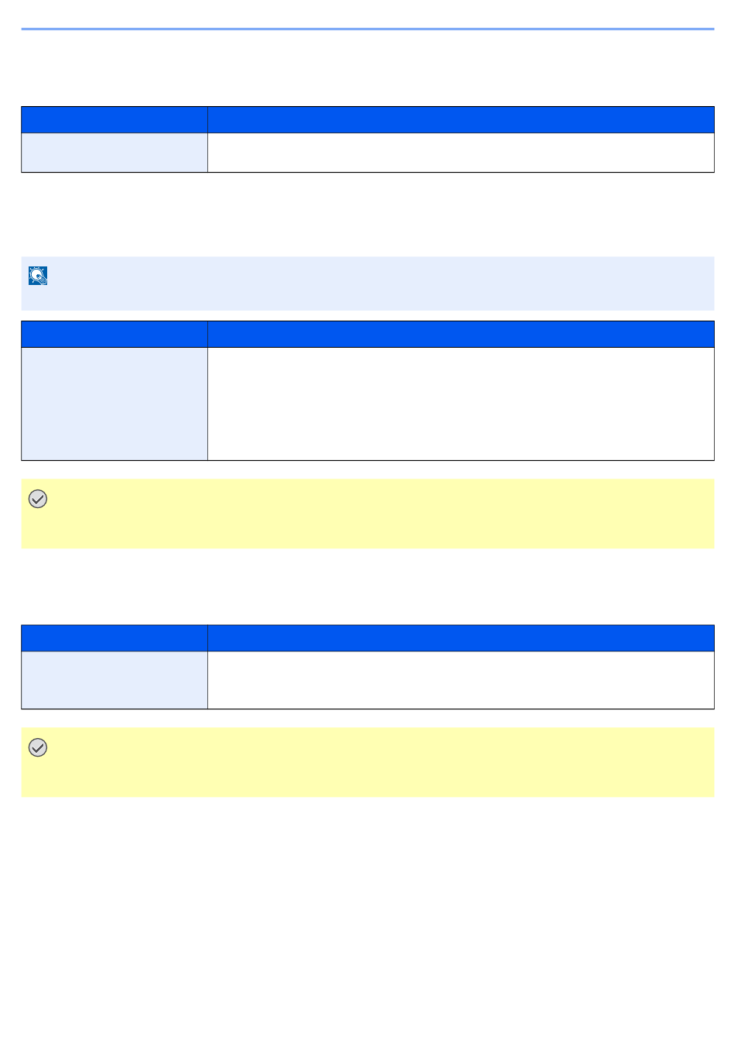This screenshot has height=1061, width=735.
Task: Click the blue lightbulb note icon
Action: tap(38, 276)
